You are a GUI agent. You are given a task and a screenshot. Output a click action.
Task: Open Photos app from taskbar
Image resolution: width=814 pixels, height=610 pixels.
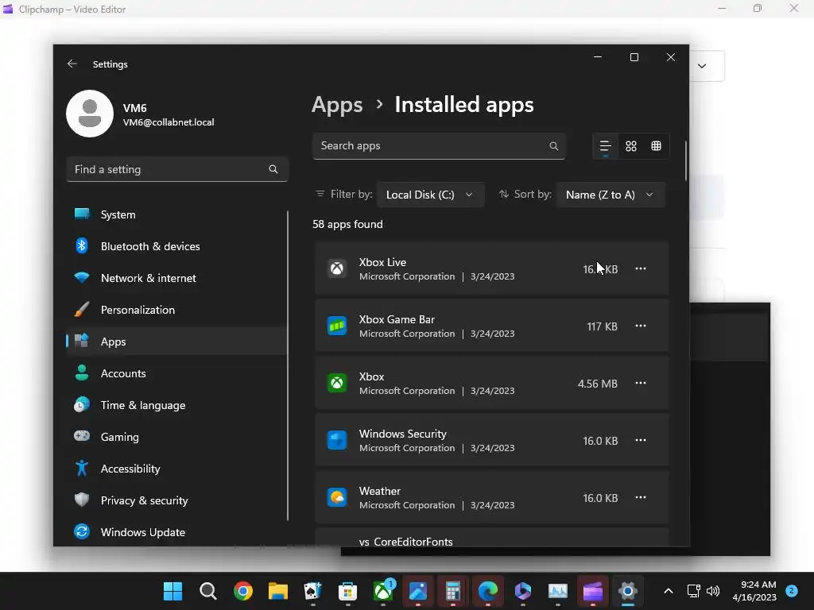[418, 591]
